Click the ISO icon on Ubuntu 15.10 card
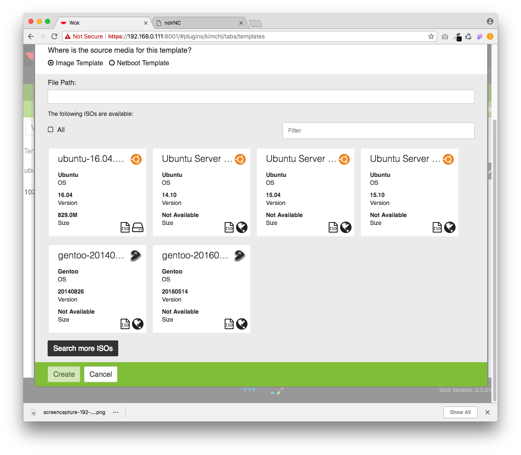 (437, 227)
